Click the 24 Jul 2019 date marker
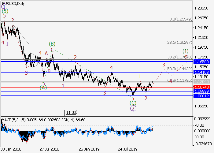 (x=127, y=149)
